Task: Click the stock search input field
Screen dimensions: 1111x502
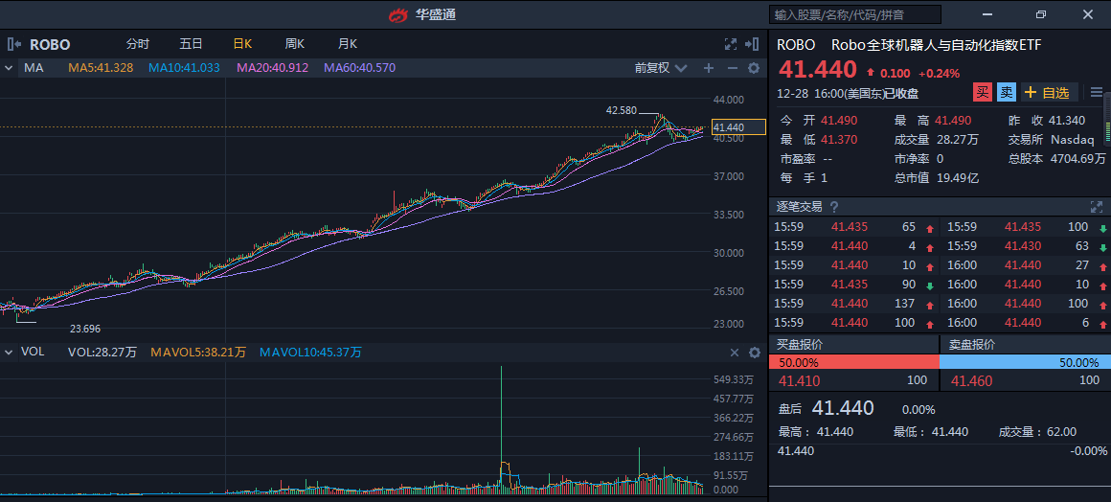Action: (x=854, y=14)
